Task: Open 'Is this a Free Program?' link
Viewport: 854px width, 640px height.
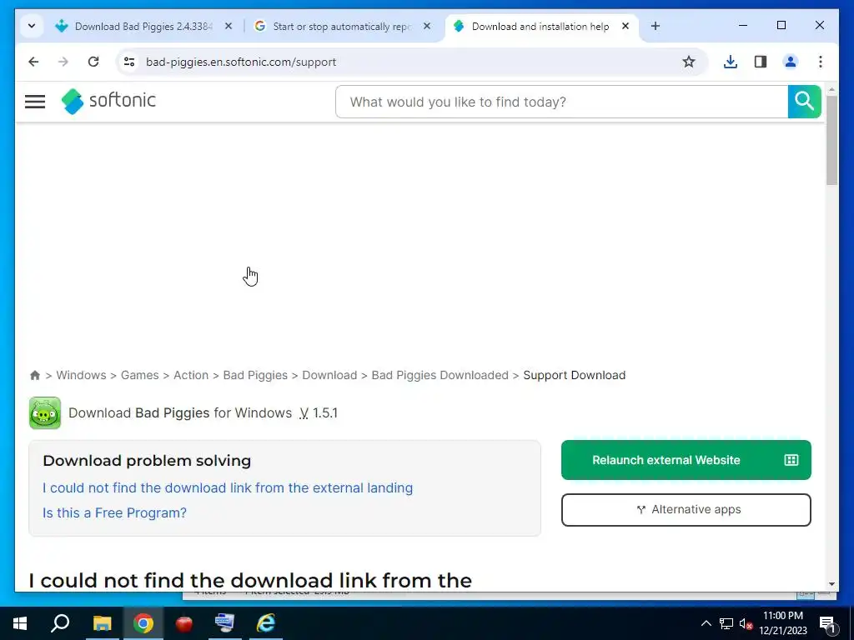Action: (114, 512)
